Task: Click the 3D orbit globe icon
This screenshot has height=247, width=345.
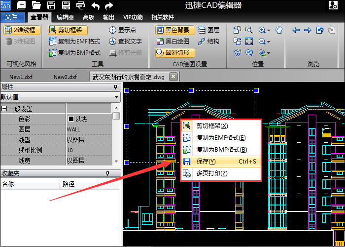Action: tap(262, 53)
